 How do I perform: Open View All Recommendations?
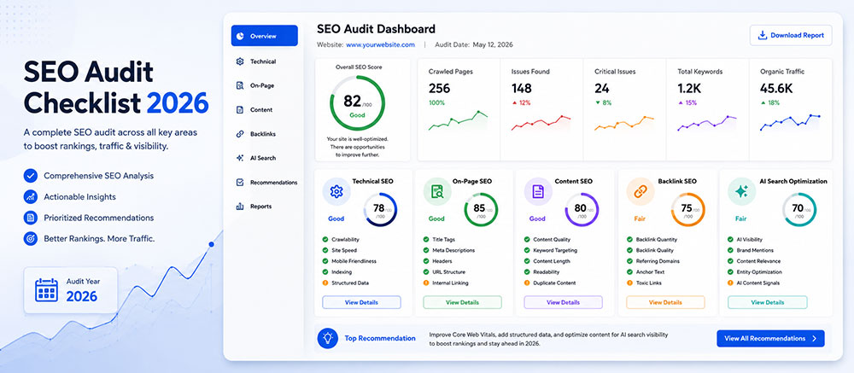(x=770, y=338)
